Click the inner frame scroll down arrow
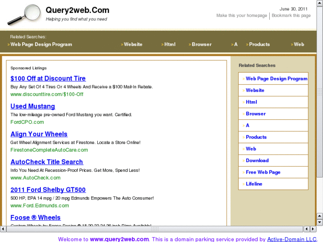323x242 pixels. (x=320, y=222)
